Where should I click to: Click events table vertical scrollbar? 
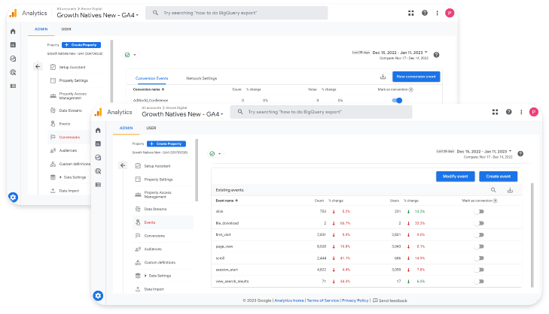532,234
